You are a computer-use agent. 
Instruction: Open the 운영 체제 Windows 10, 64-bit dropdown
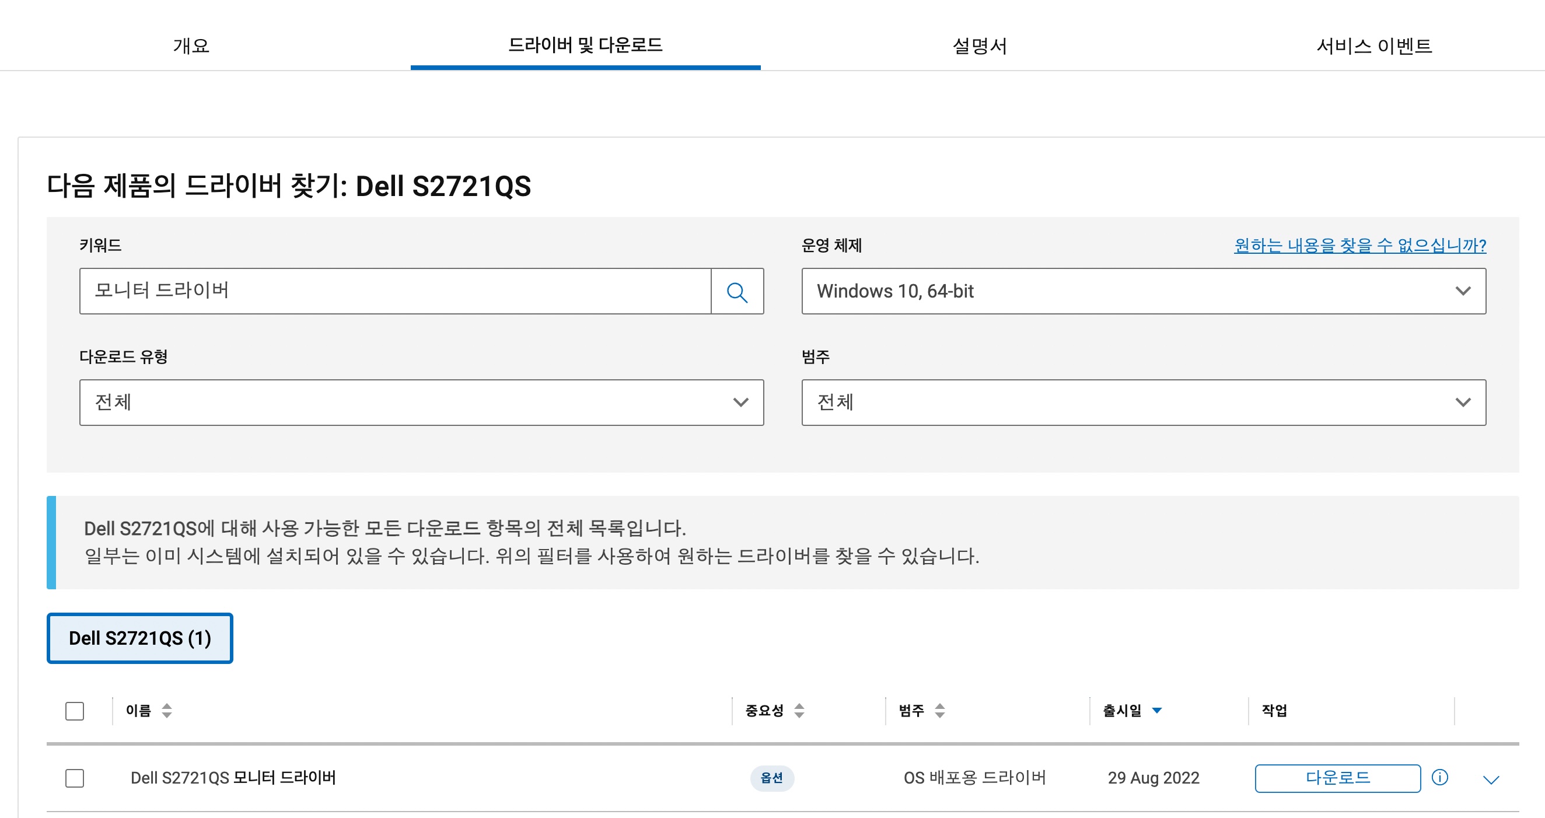click(x=1144, y=292)
